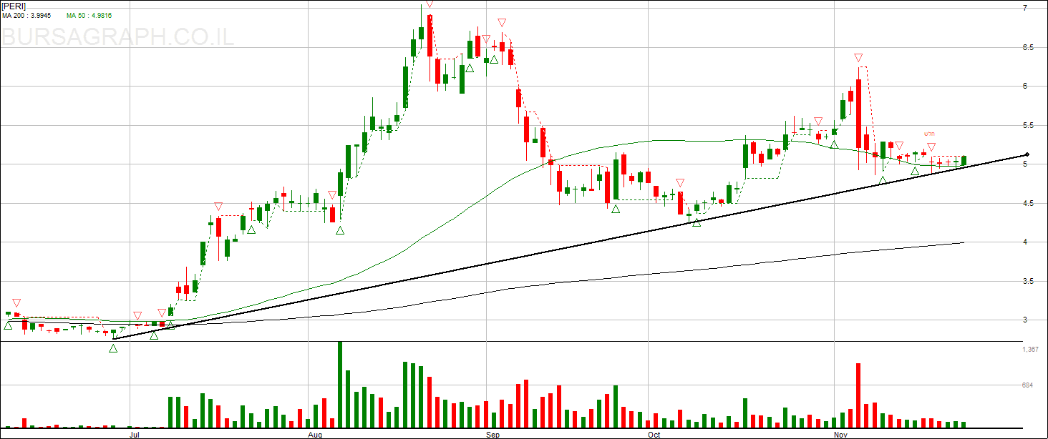Click the price axis label 6.5
The height and width of the screenshot is (439, 1048).
pos(1028,47)
